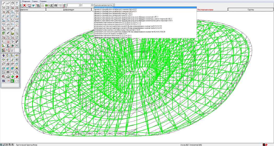Screen dimensions: 274x146
Task: Select the pencil tool in floating palette
Action: point(3,3)
